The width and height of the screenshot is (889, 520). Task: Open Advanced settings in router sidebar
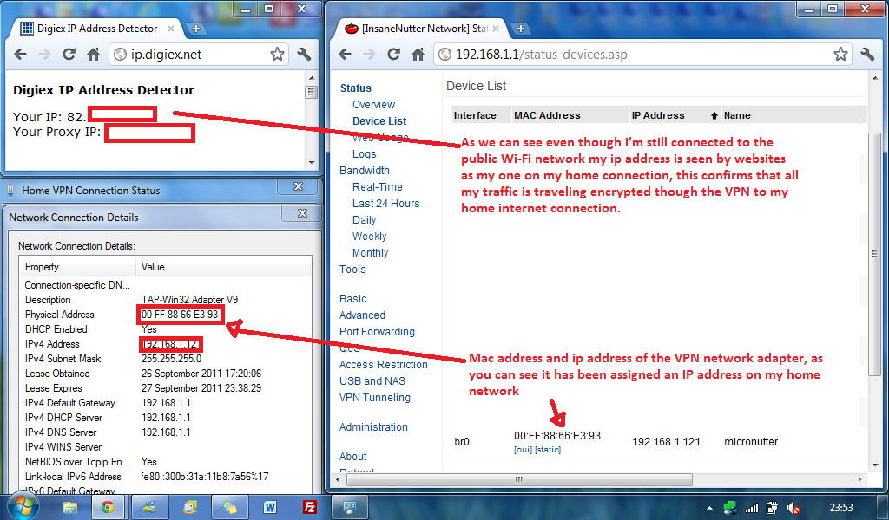click(x=362, y=315)
